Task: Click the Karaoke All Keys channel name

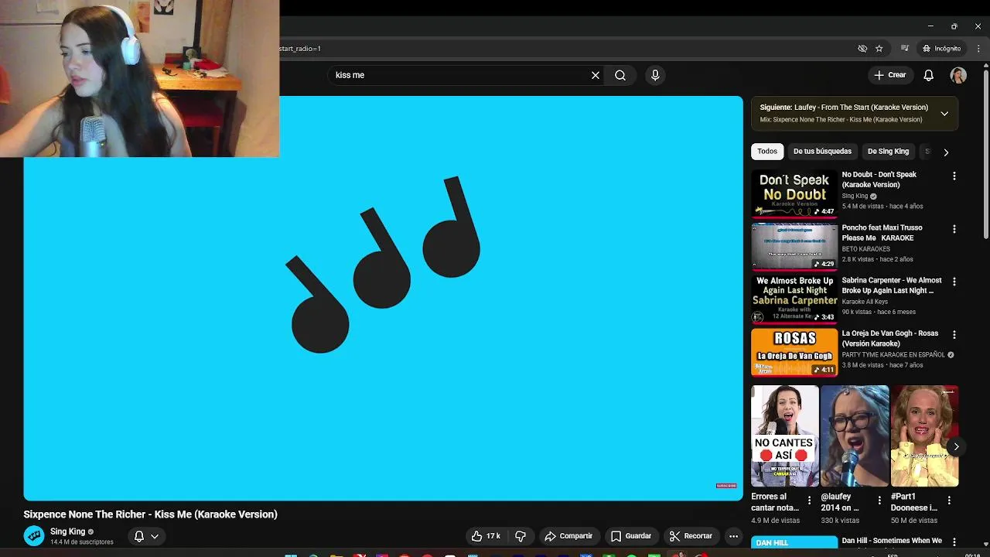Action: tap(865, 302)
